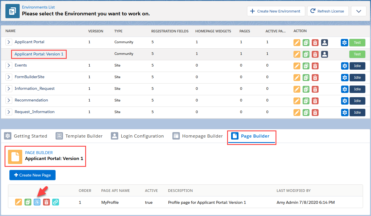Open the layout icon for MyProfile page

[x=37, y=202]
